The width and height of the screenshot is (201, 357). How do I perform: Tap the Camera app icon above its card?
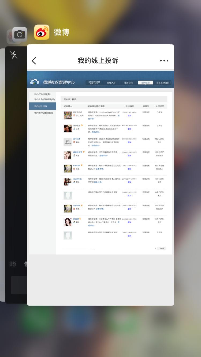(x=20, y=34)
